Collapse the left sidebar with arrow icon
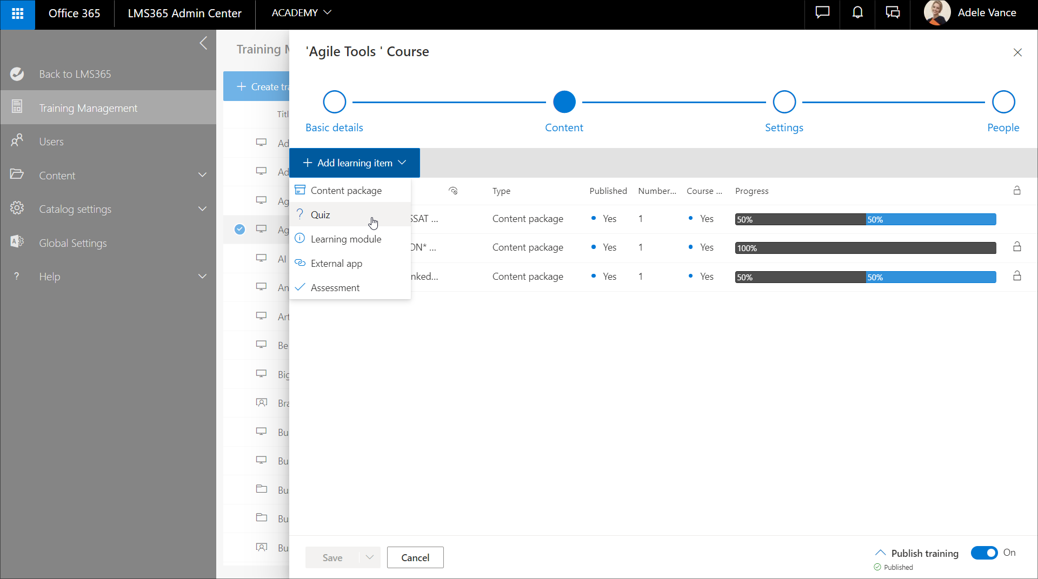Viewport: 1038px width, 579px height. pos(203,43)
